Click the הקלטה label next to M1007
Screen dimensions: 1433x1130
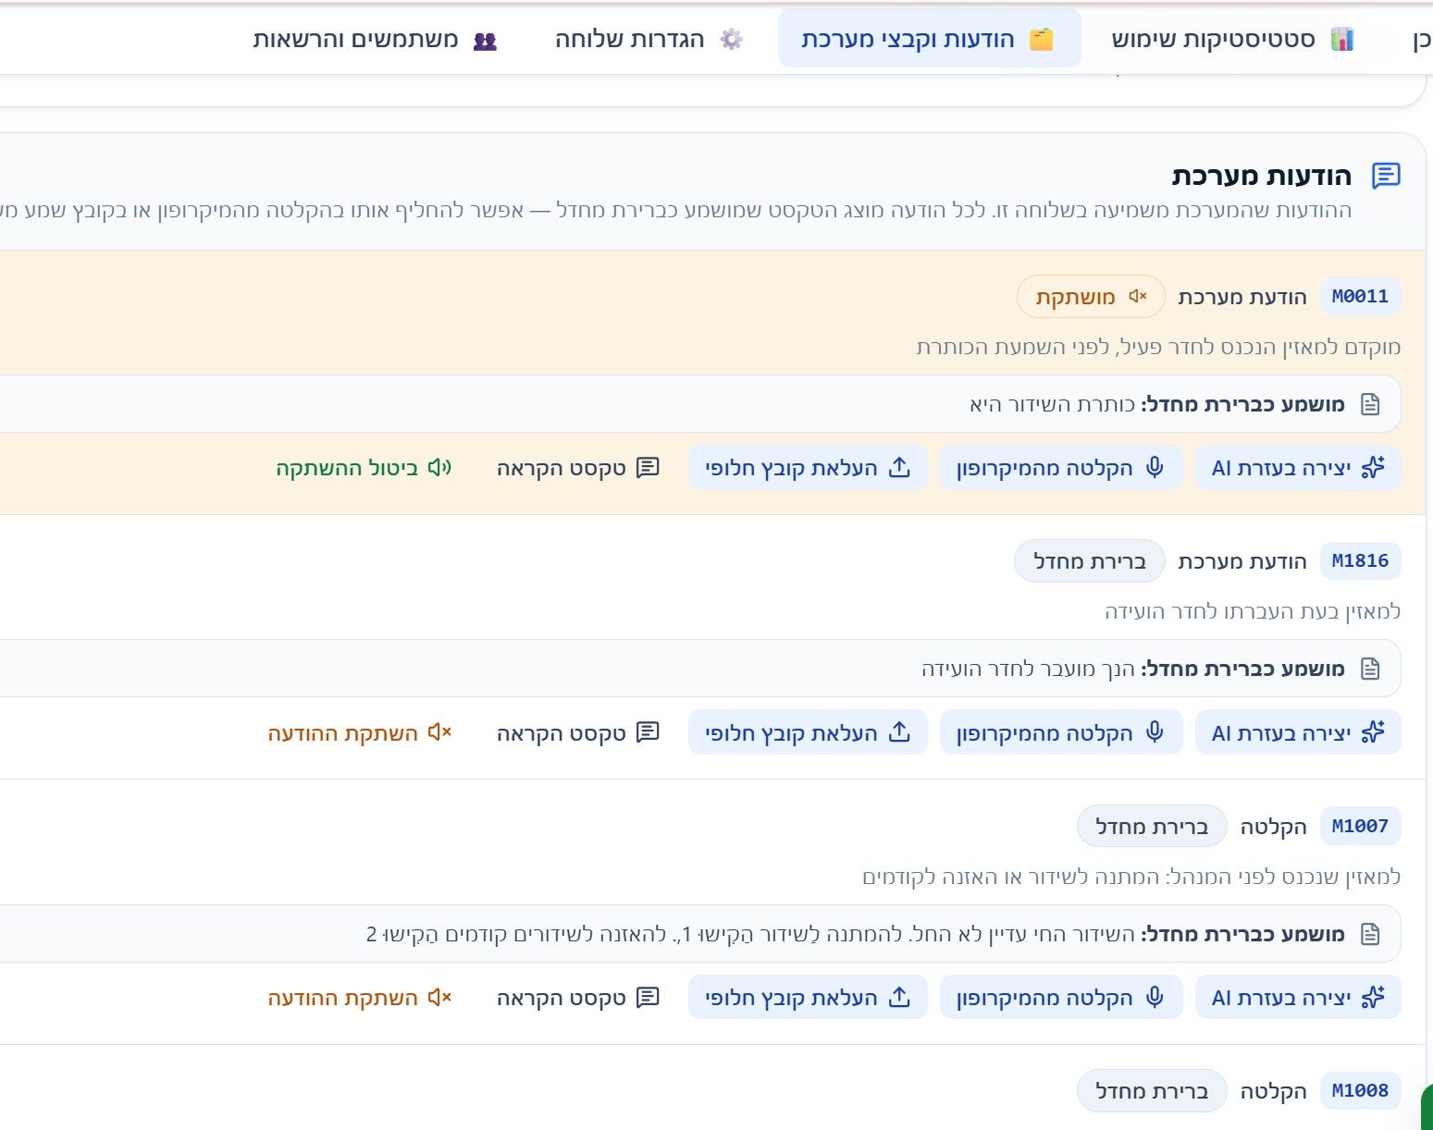click(1274, 827)
